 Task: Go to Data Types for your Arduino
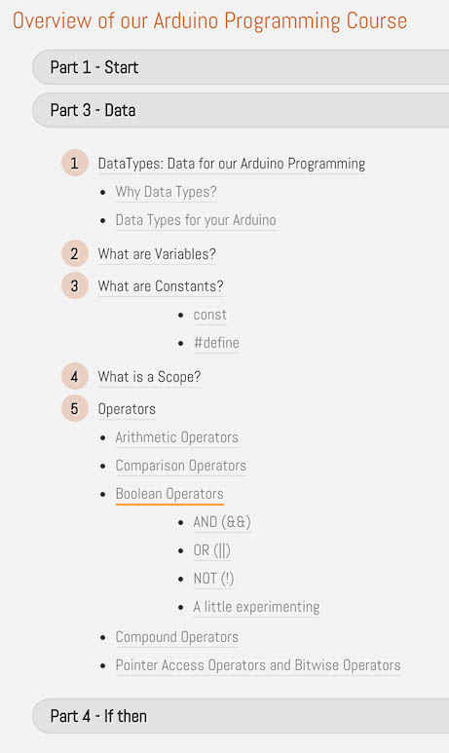pyautogui.click(x=196, y=220)
